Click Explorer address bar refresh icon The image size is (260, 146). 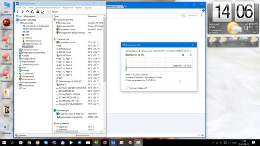[184, 15]
